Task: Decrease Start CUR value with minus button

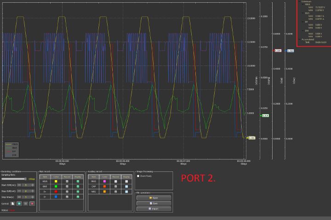Action: [19, 184]
